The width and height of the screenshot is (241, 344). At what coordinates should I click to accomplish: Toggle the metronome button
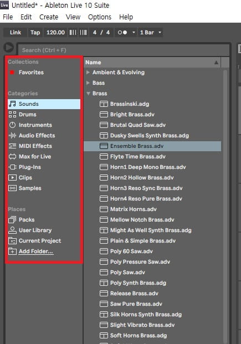122,33
